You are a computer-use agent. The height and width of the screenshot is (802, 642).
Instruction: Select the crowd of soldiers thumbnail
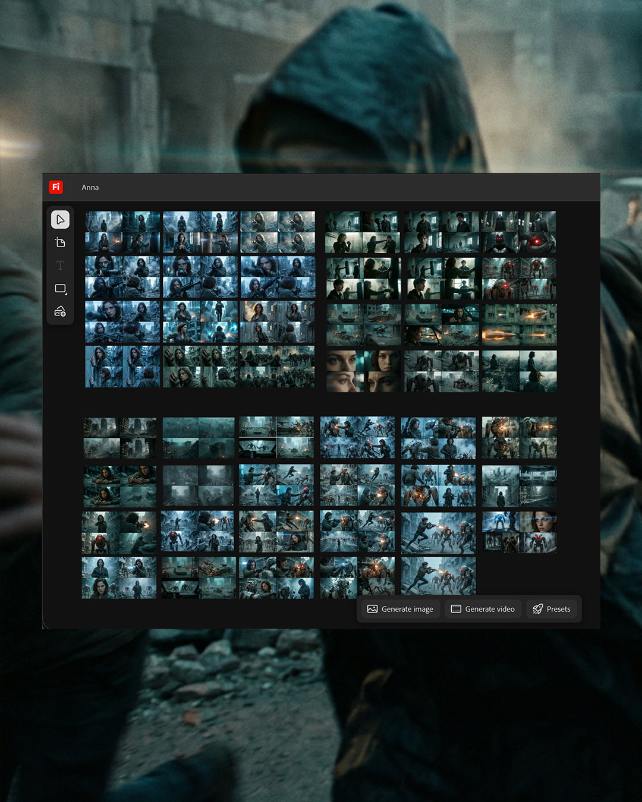[277, 367]
